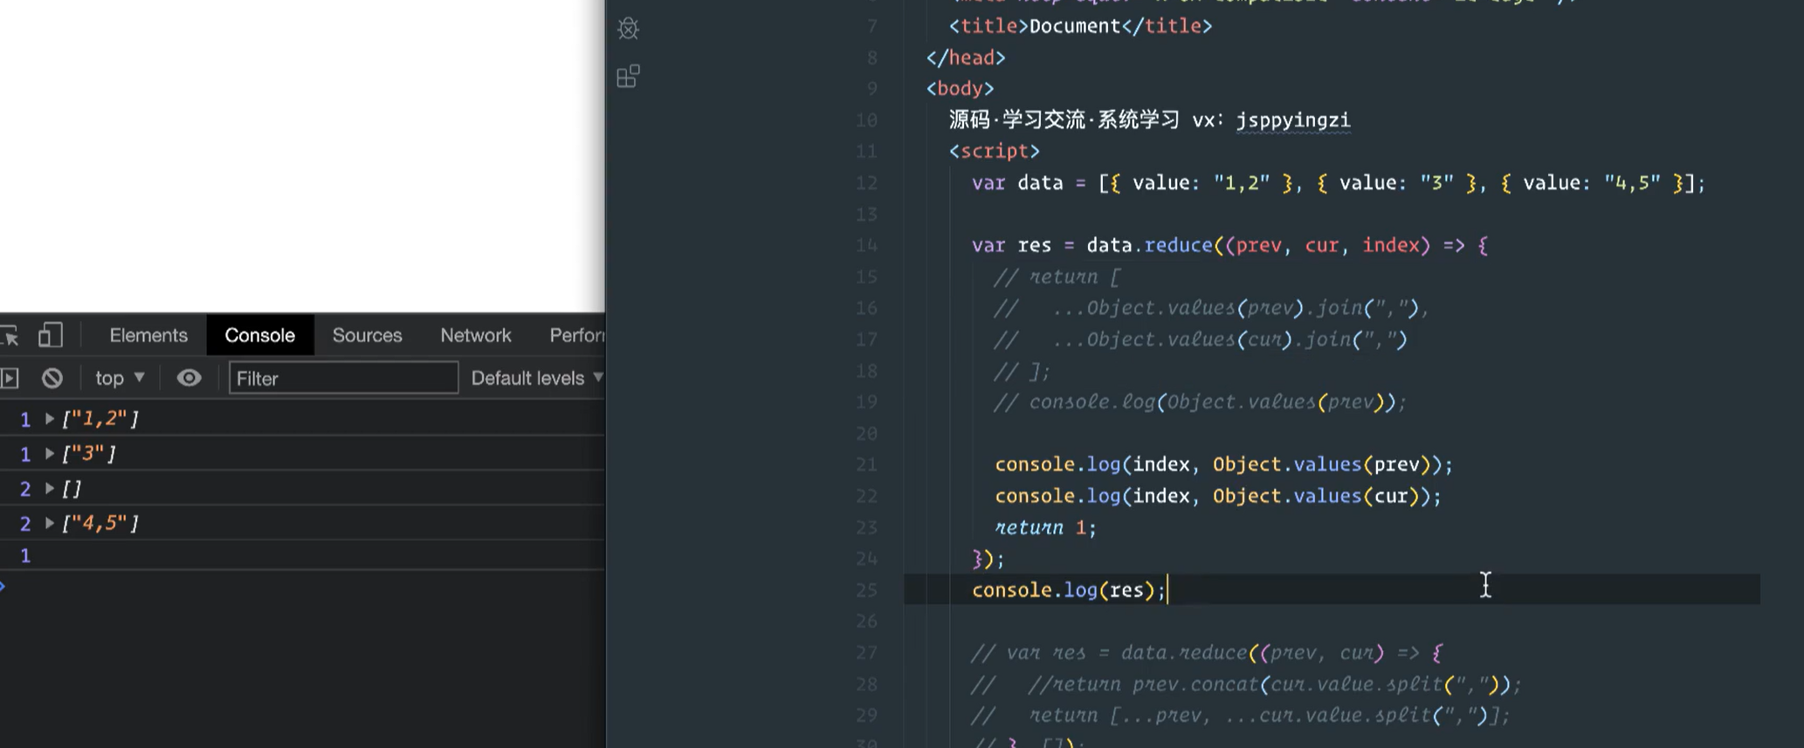Click the closing head tag

tap(966, 58)
